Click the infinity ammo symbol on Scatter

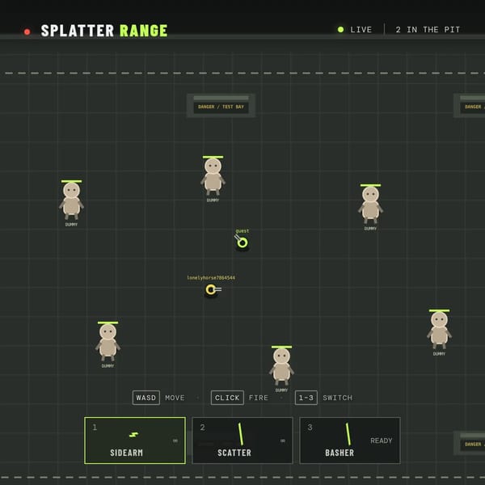283,441
